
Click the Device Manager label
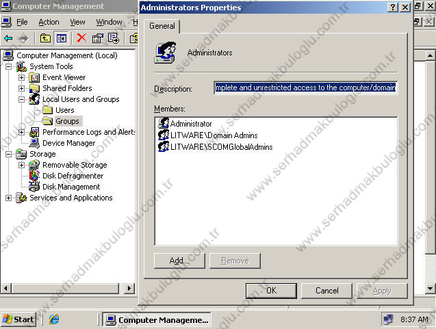[x=68, y=143]
